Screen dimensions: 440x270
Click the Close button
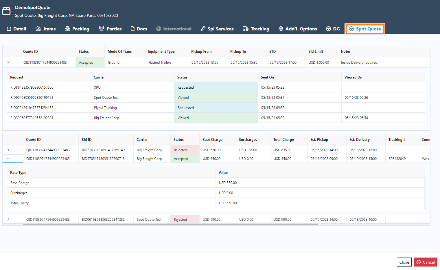click(404, 262)
